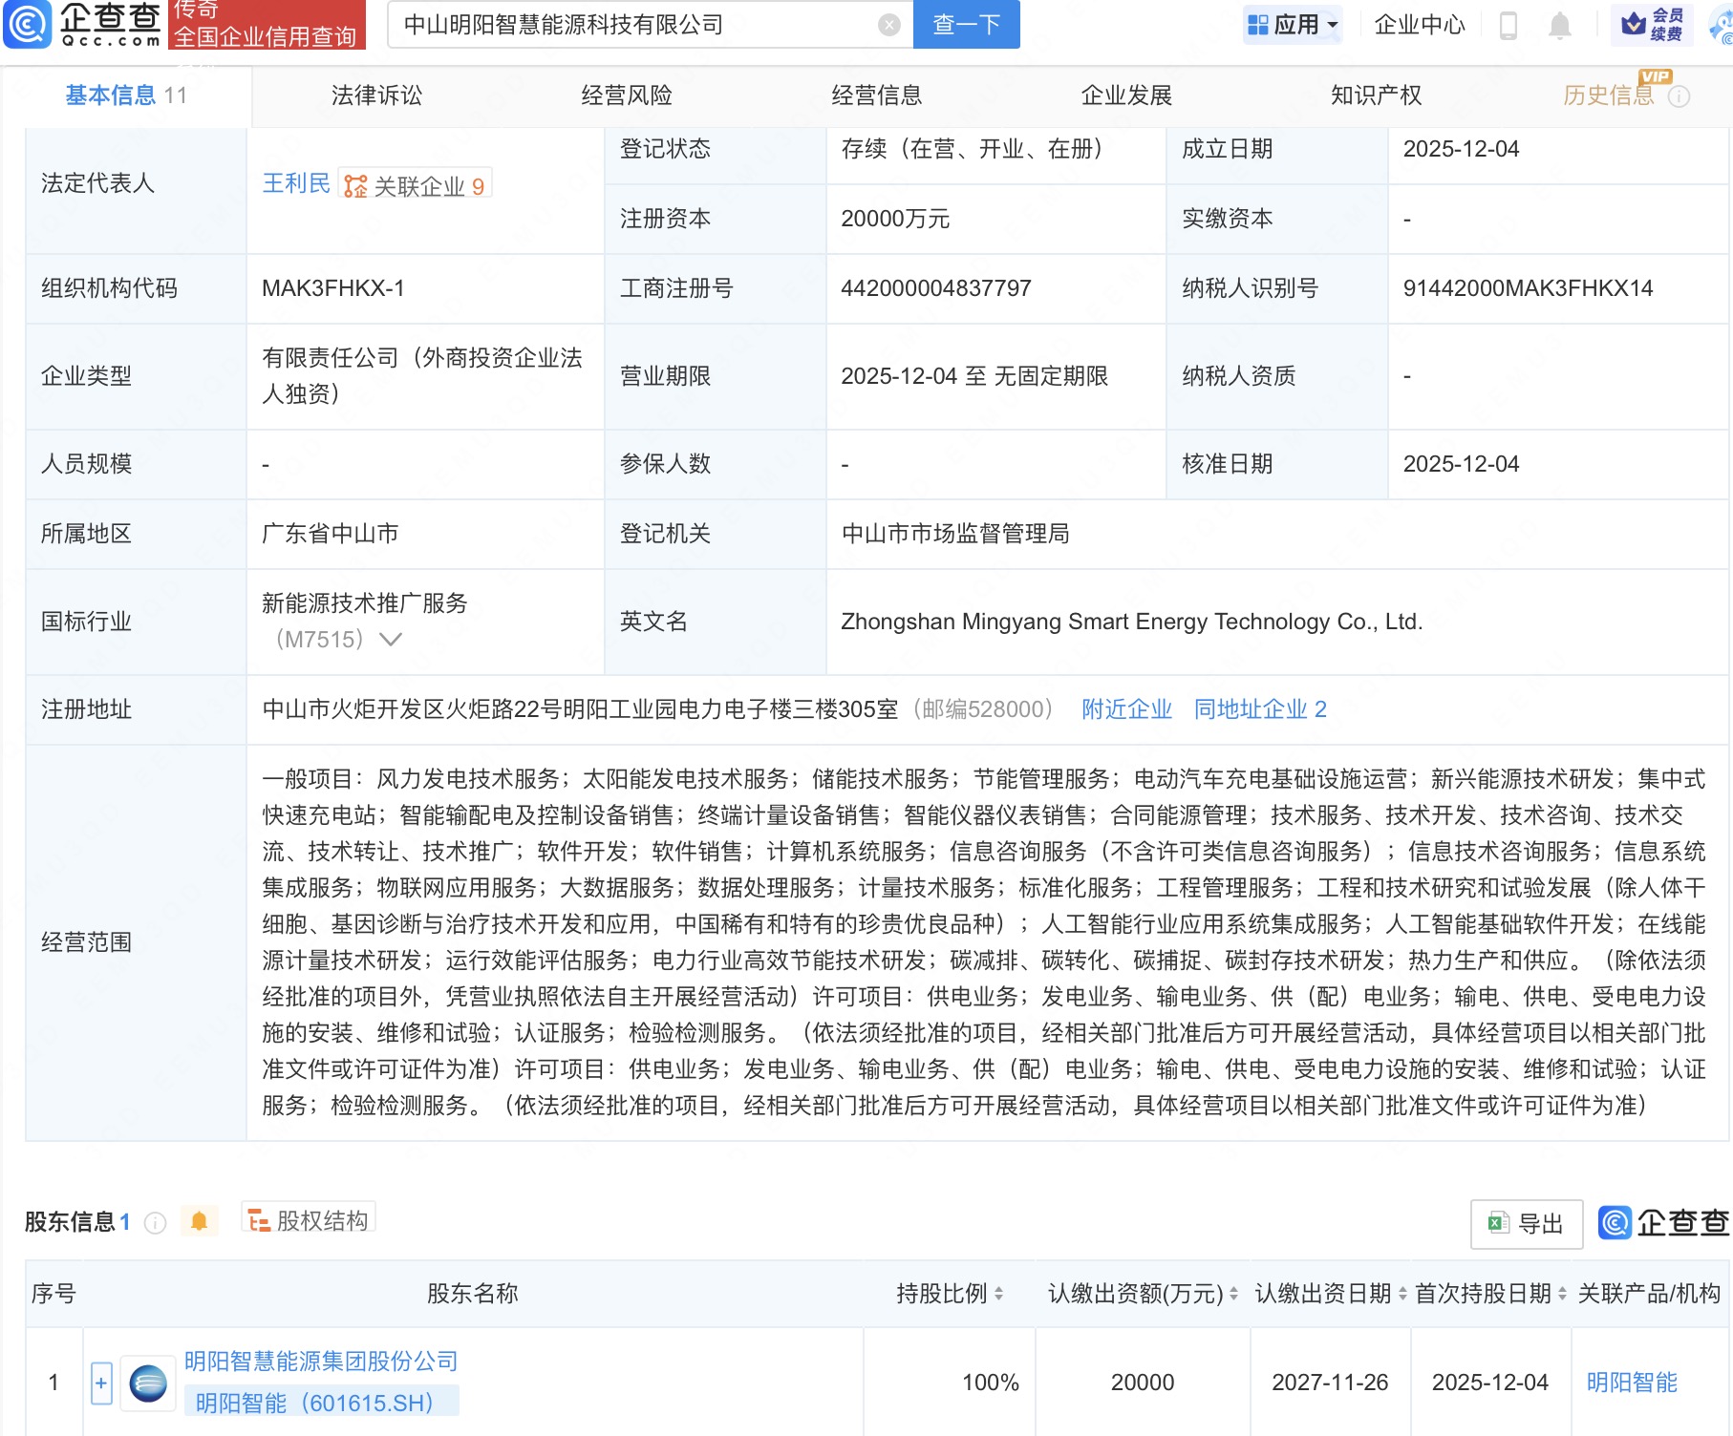Open notifications bell in header
Image resolution: width=1733 pixels, height=1436 pixels.
click(x=1559, y=25)
